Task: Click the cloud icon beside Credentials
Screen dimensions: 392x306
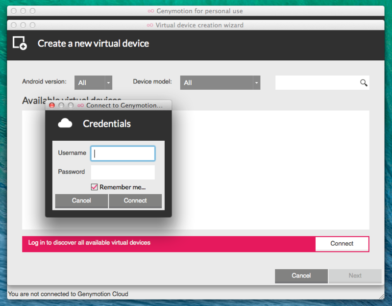Action: click(65, 123)
